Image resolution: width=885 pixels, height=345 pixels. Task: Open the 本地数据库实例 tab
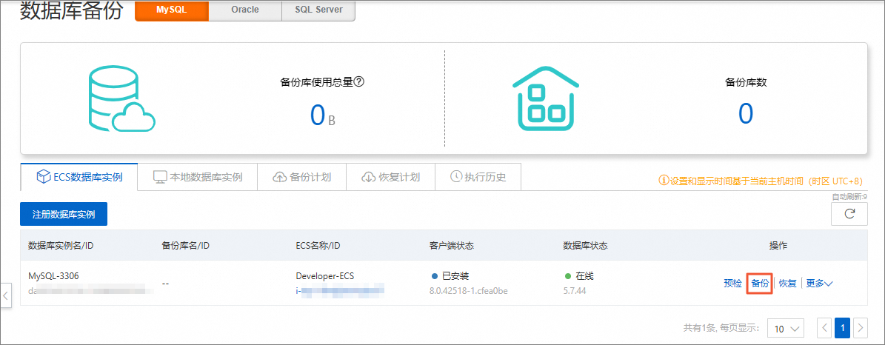[198, 177]
